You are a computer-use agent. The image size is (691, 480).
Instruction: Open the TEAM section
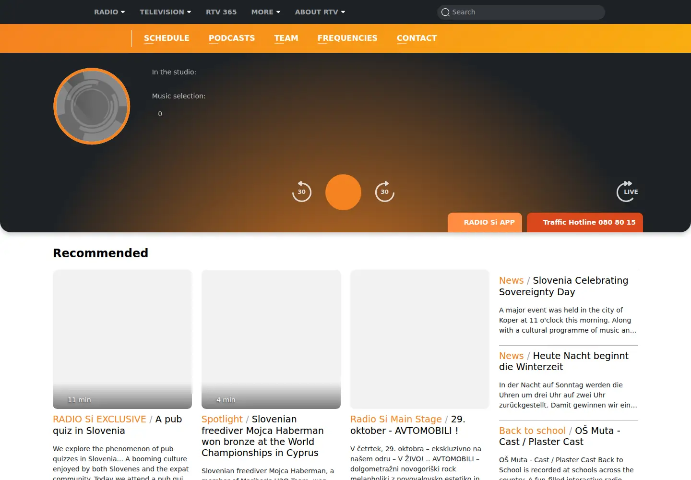286,38
